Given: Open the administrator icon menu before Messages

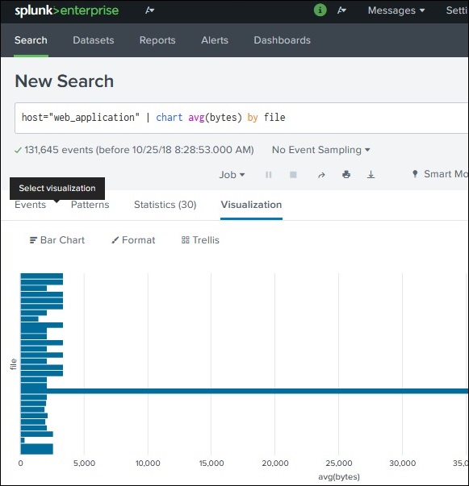Looking at the screenshot, I should click(341, 10).
